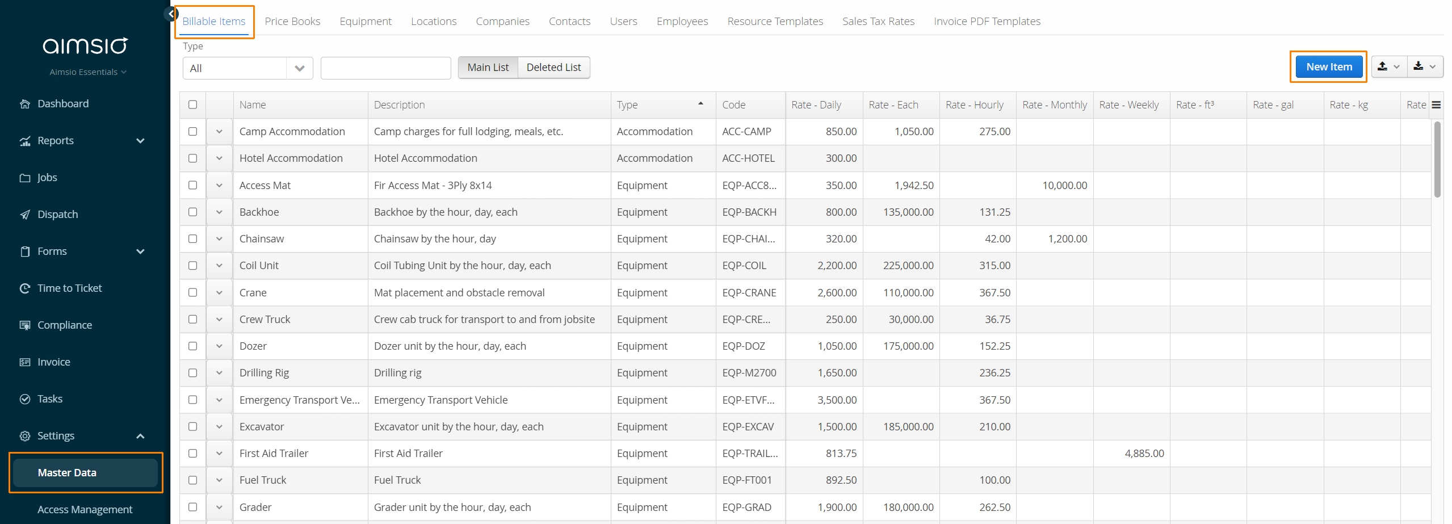Screen dimensions: 1452x524
Task: Select the Billable Items tab
Action: pyautogui.click(x=214, y=22)
